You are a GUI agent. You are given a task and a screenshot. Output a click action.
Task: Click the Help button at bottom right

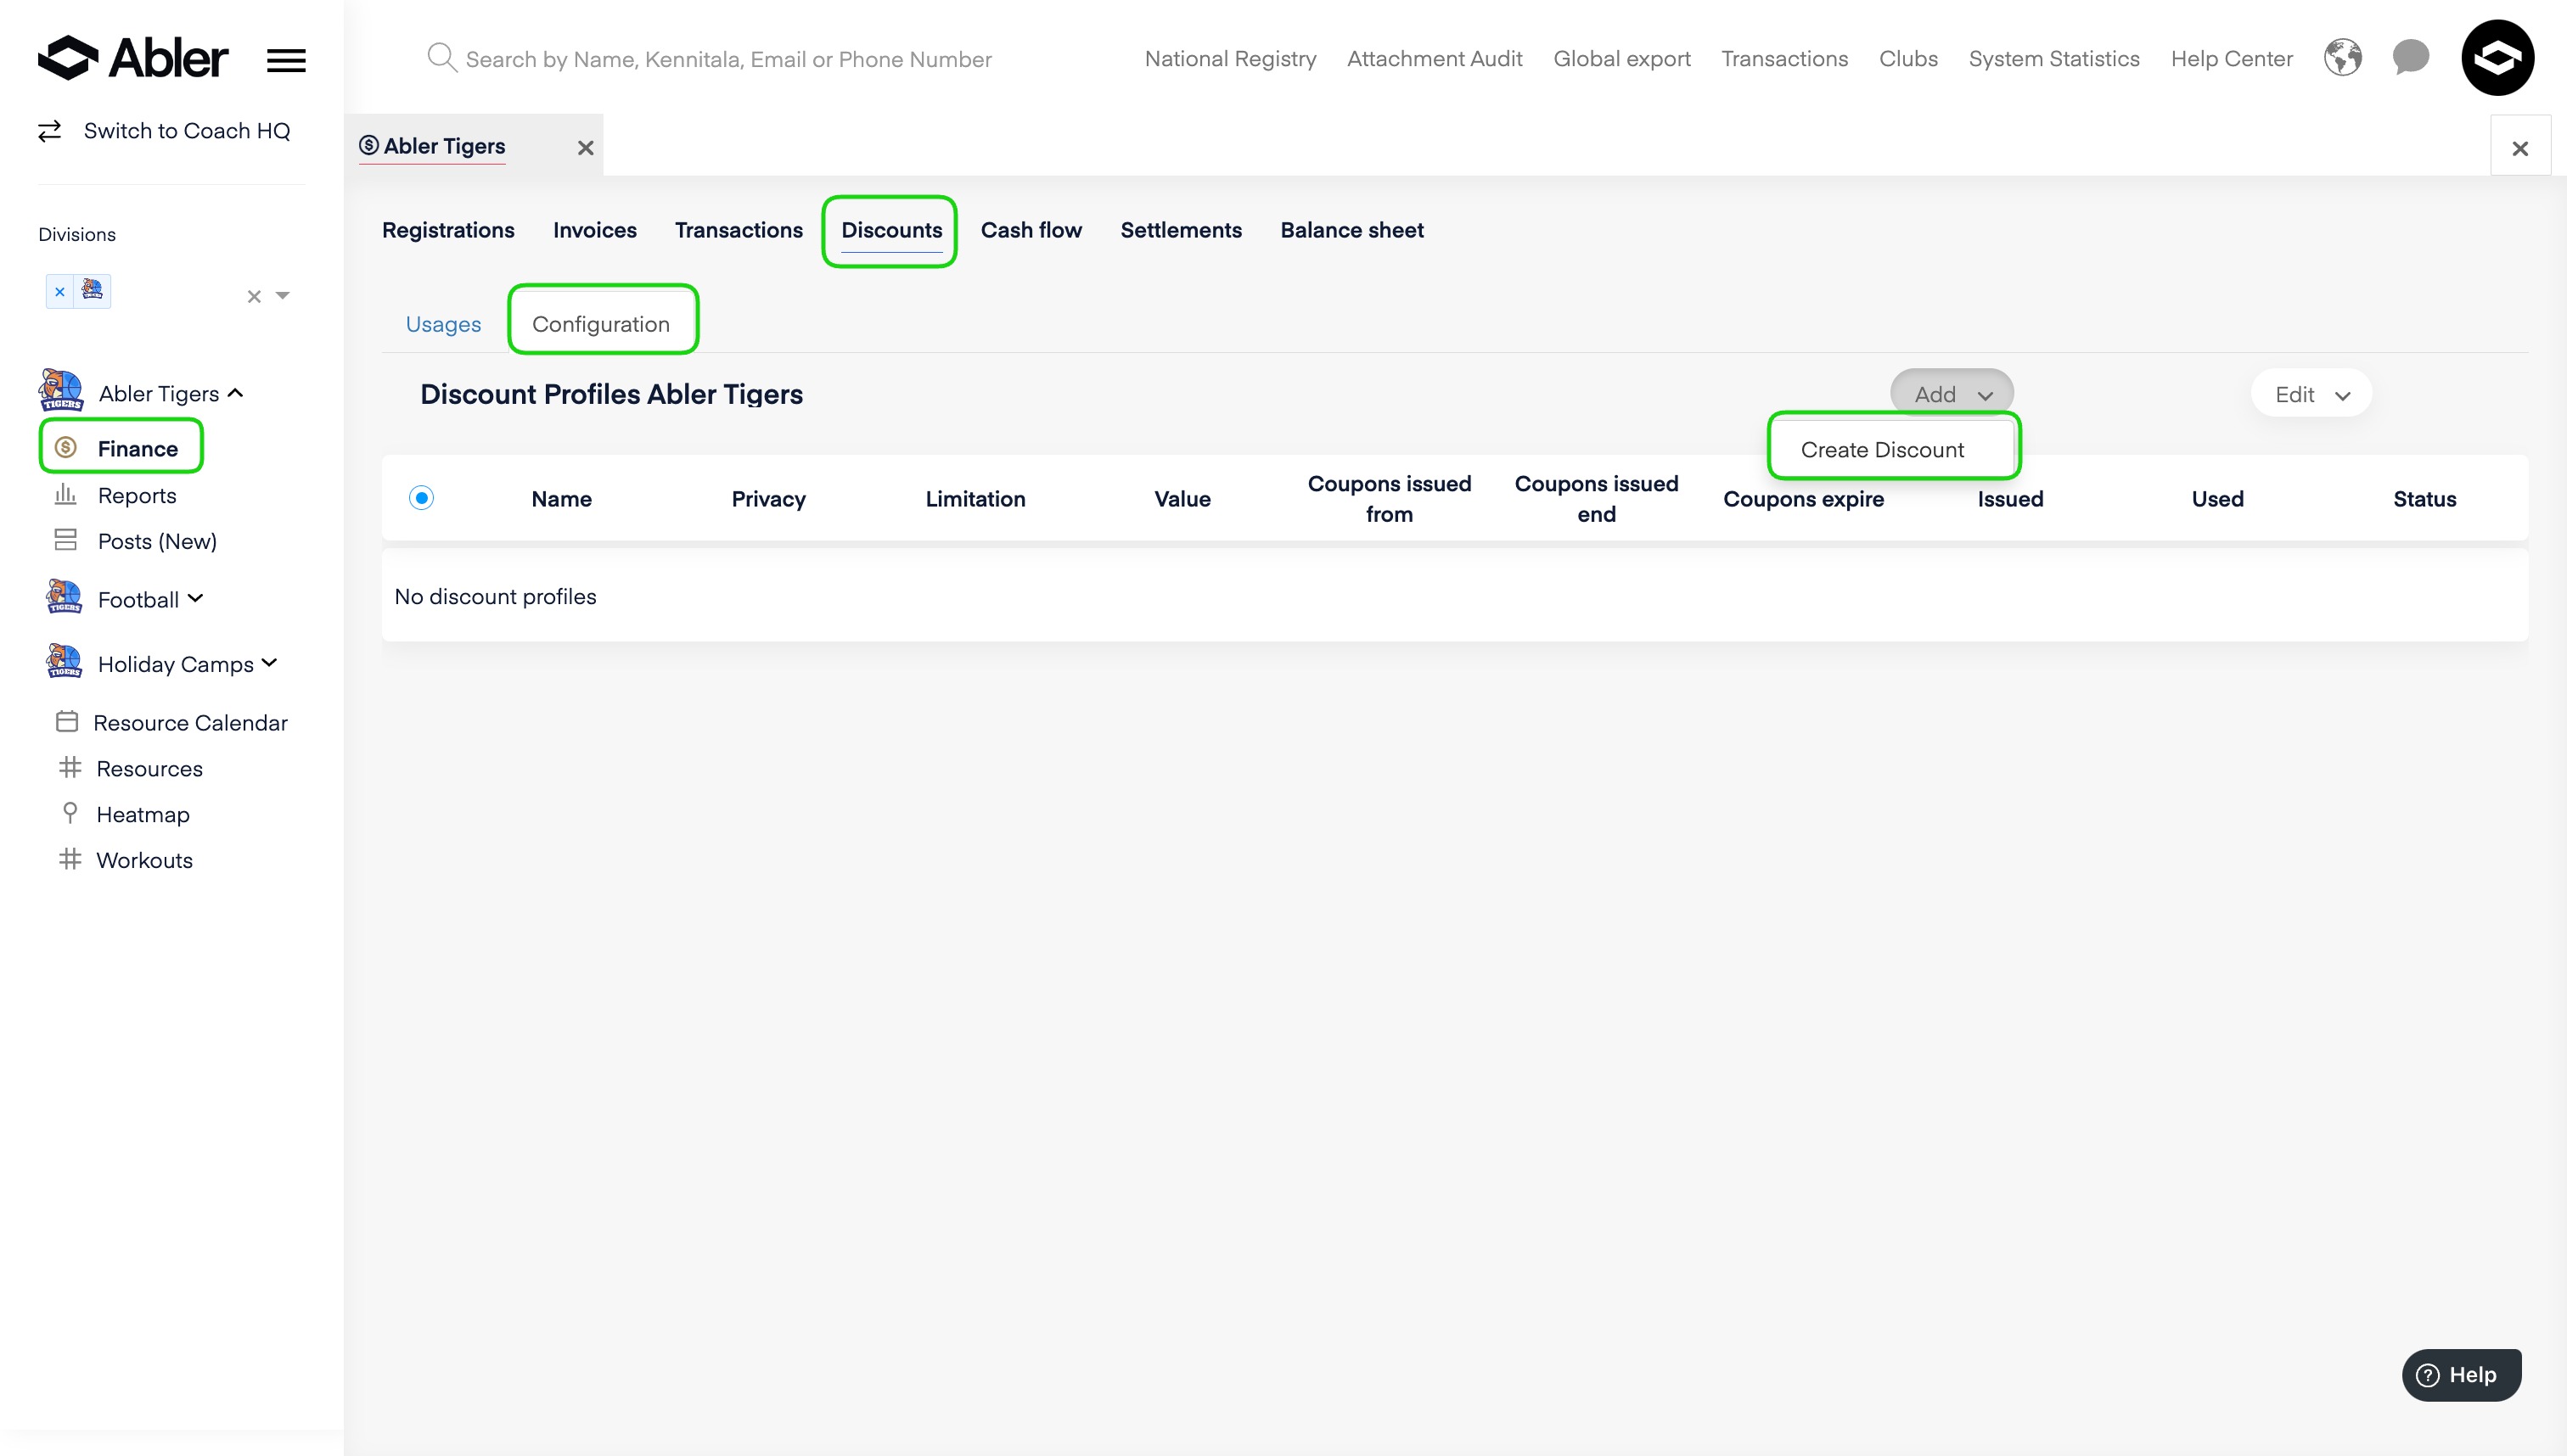pyautogui.click(x=2461, y=1374)
